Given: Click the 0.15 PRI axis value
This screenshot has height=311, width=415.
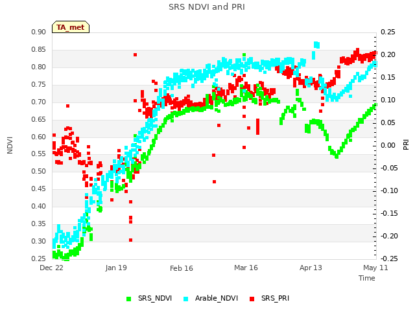Looking at the screenshot, I should point(388,78).
